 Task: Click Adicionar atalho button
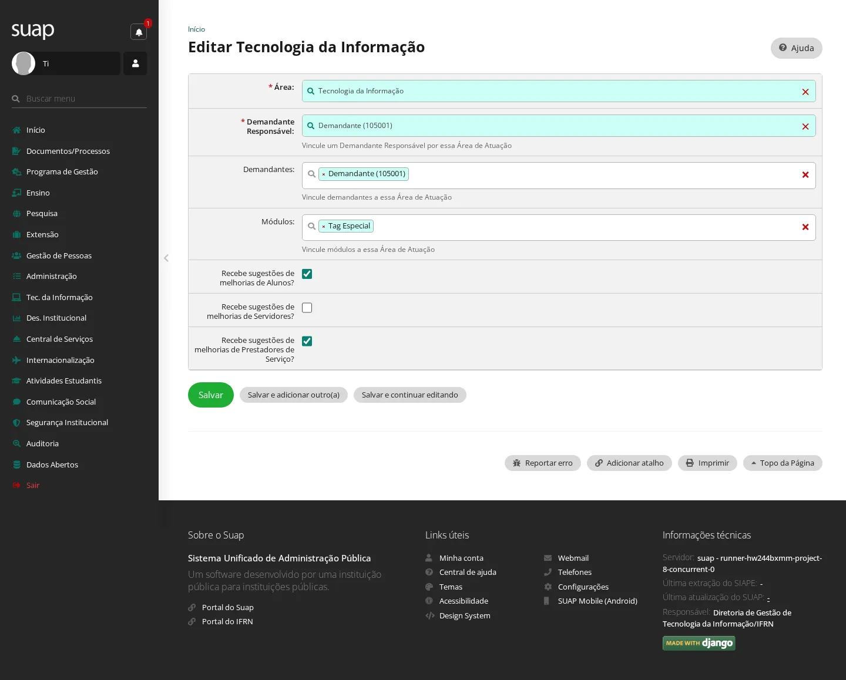pos(629,463)
